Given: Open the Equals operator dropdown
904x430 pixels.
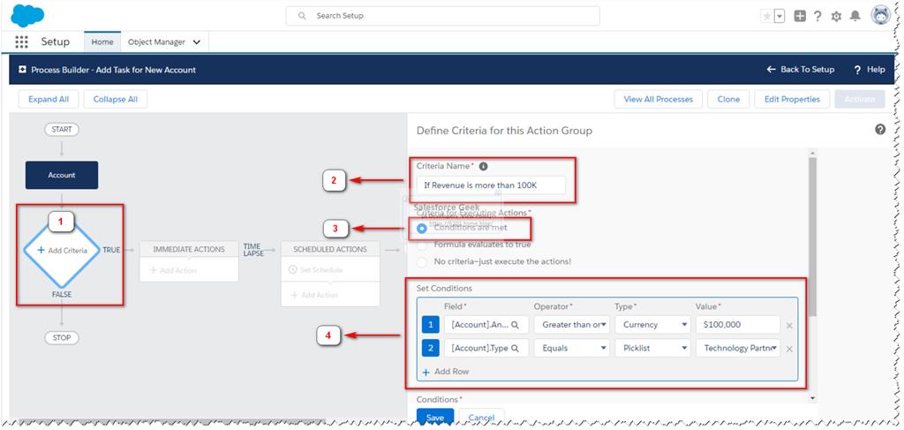Looking at the screenshot, I should click(x=572, y=348).
